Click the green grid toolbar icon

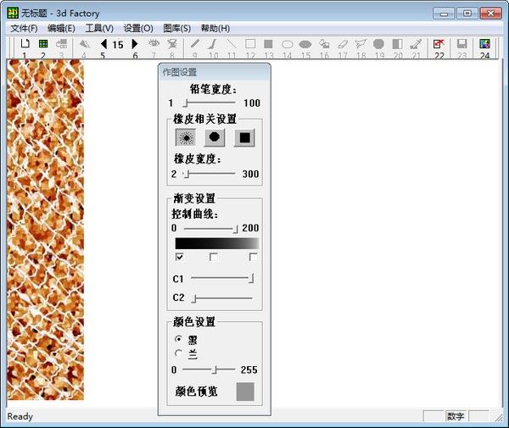(x=43, y=43)
